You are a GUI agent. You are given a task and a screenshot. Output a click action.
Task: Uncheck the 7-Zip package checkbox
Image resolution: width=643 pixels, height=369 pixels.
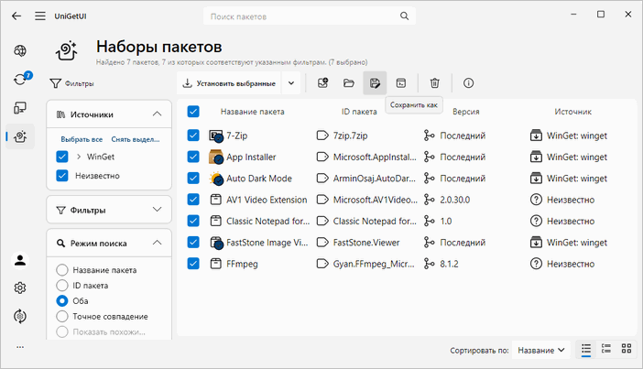[193, 136]
